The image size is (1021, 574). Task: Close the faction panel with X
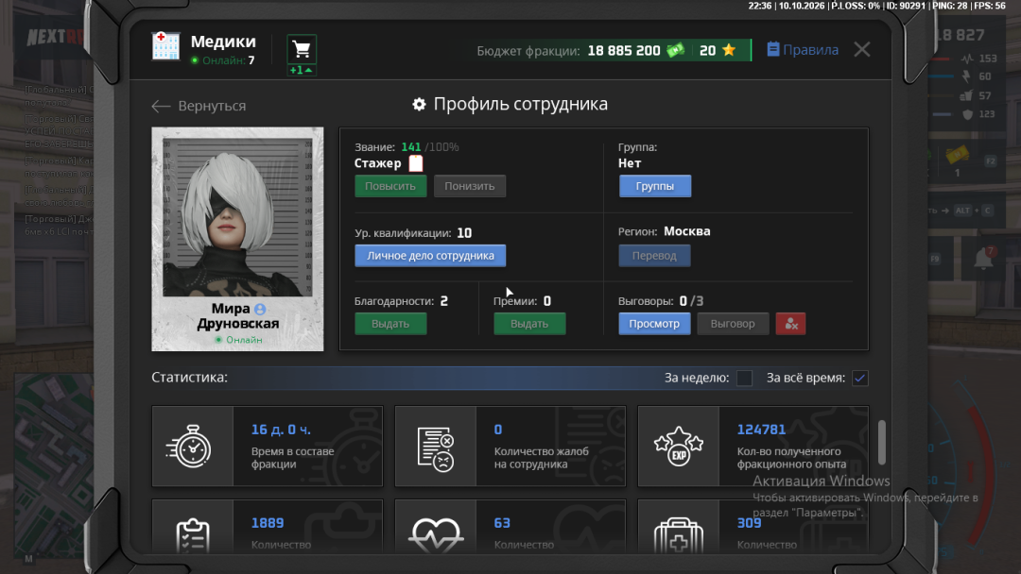tap(862, 49)
